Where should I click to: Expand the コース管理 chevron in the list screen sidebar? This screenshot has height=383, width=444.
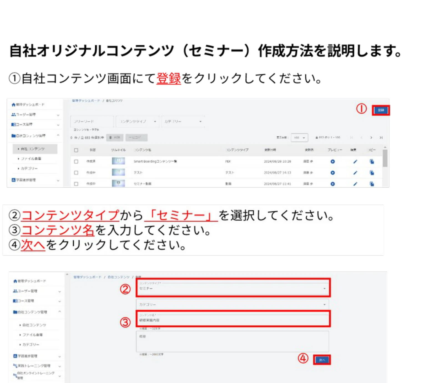pyautogui.click(x=58, y=125)
